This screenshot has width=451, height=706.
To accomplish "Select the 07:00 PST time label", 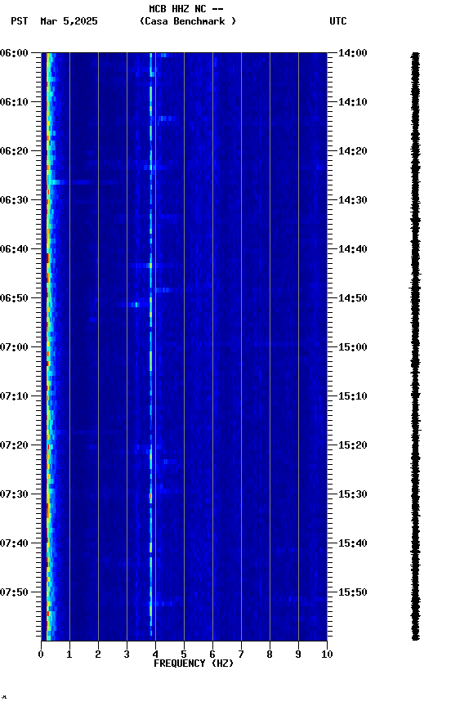I will pyautogui.click(x=14, y=347).
